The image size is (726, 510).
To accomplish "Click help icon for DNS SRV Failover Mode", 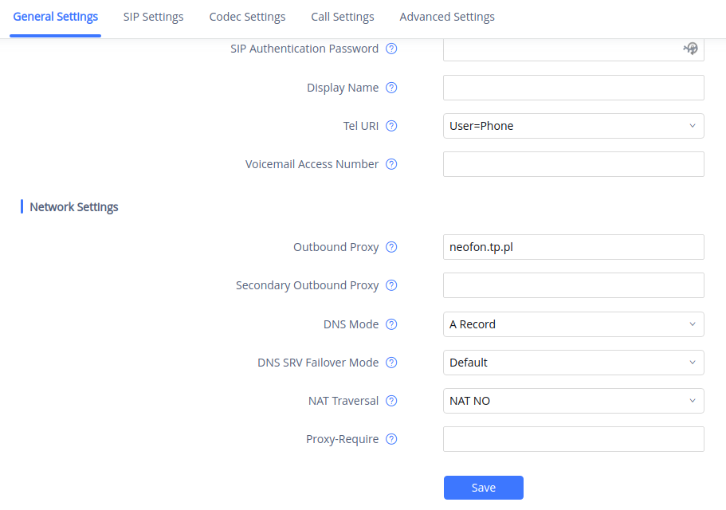I will (391, 363).
